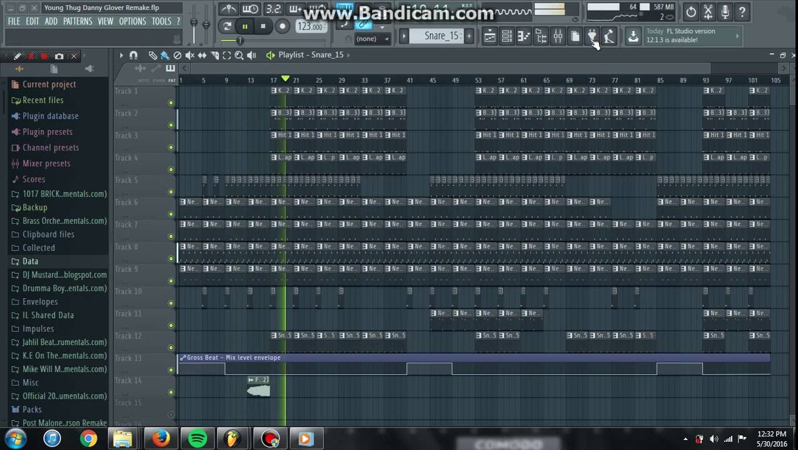Open the project picker file icon
The height and width of the screenshot is (450, 798).
[x=575, y=36]
